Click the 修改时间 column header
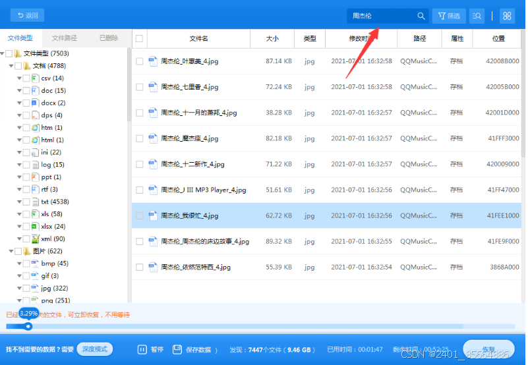Viewport: 528px width, 365px height. (361, 39)
